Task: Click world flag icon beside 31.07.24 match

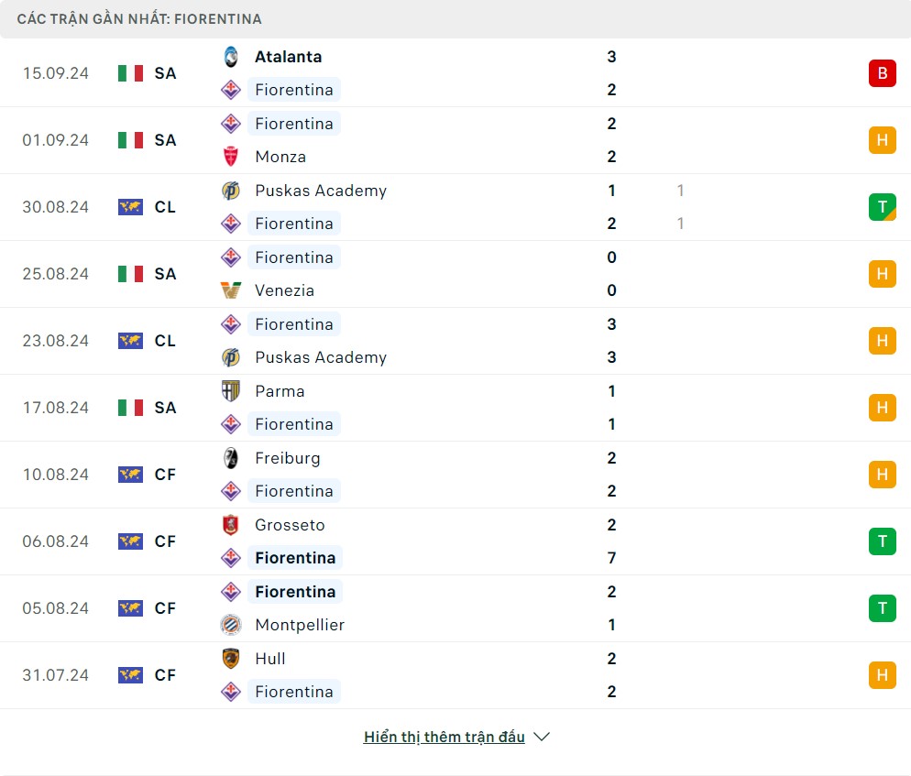Action: coord(130,675)
